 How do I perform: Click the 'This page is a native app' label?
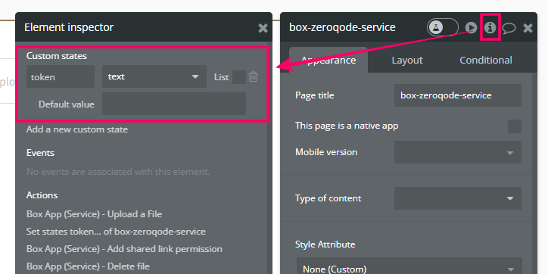pyautogui.click(x=347, y=126)
